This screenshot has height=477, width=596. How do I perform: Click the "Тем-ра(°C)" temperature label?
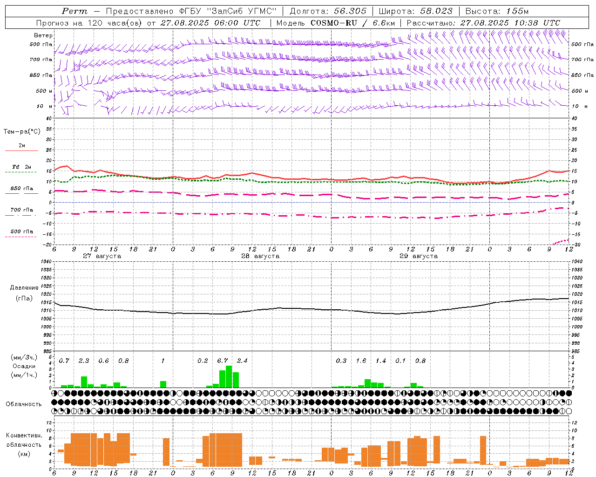22,132
